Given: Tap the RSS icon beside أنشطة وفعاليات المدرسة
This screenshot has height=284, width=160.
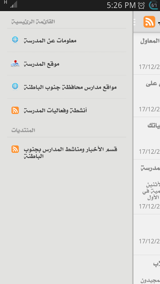Looking at the screenshot, I should pyautogui.click(x=15, y=110).
